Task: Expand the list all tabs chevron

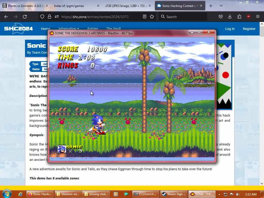Action: (221, 6)
